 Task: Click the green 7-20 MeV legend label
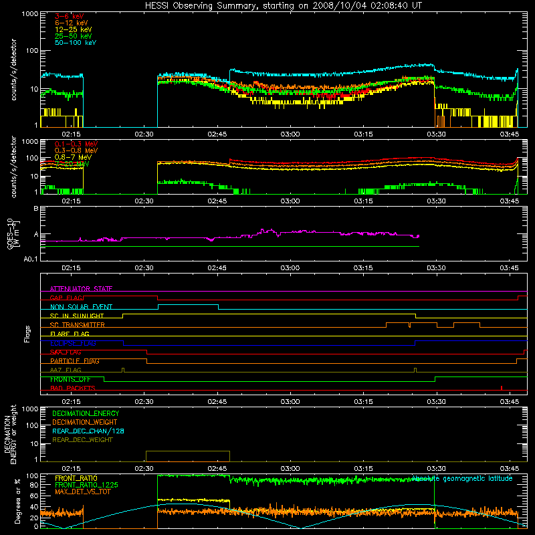click(72, 164)
